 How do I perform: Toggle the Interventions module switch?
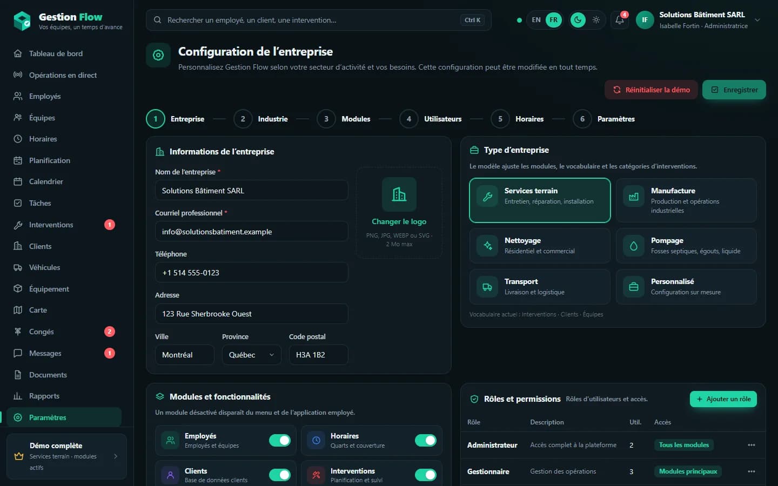[x=426, y=475]
